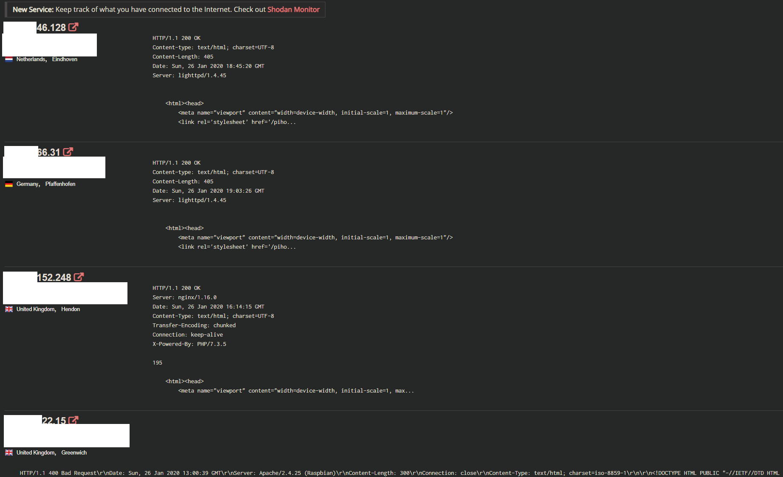Filter results by city Greenwich

74,453
